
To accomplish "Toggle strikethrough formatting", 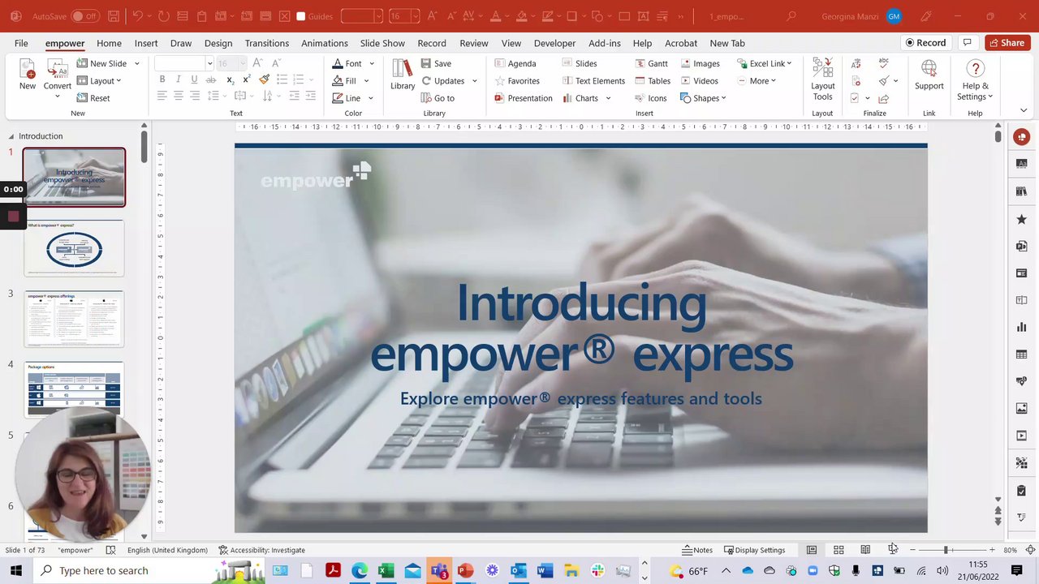I will coord(211,79).
